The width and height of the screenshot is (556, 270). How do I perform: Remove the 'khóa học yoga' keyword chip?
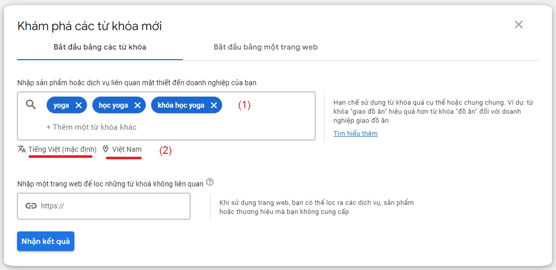(x=214, y=106)
